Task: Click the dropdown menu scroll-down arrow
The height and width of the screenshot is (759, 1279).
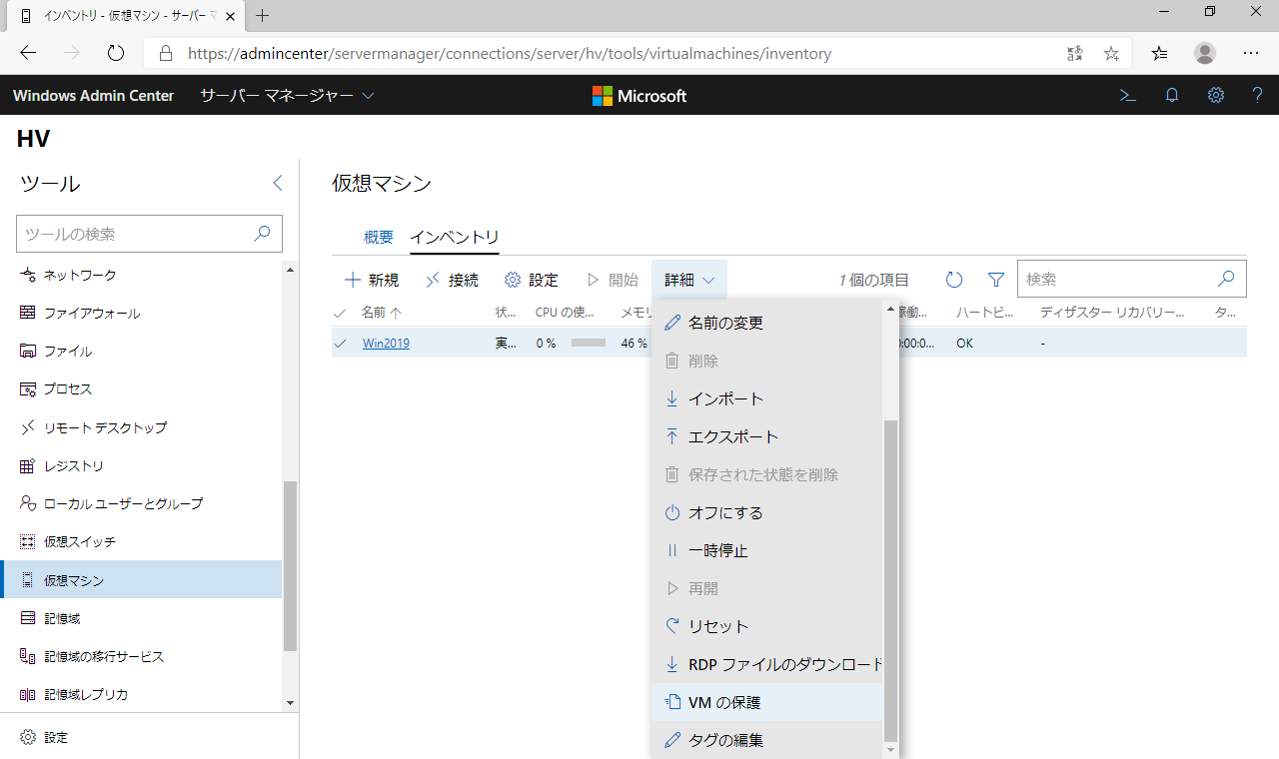Action: [x=891, y=748]
